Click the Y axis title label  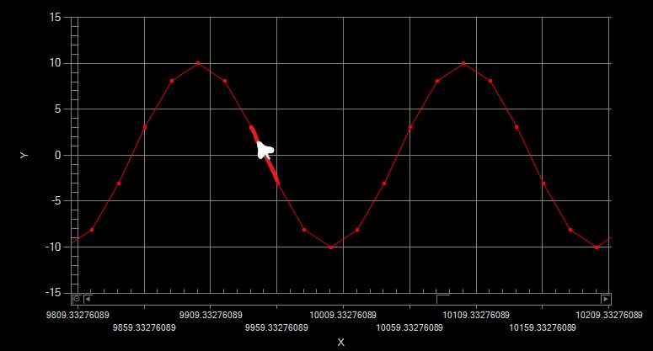click(x=24, y=155)
